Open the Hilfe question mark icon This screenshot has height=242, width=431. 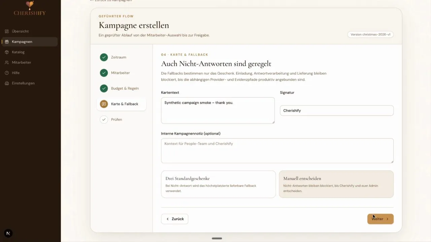(7, 73)
